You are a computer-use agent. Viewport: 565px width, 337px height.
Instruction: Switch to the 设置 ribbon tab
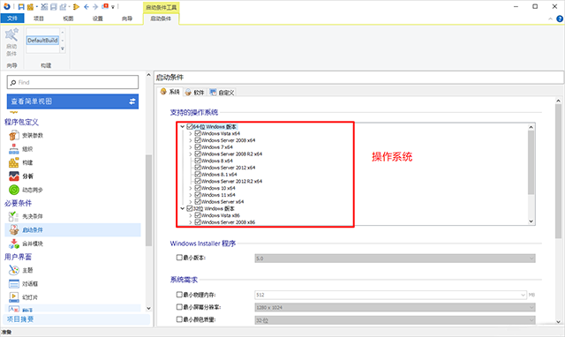tap(98, 19)
